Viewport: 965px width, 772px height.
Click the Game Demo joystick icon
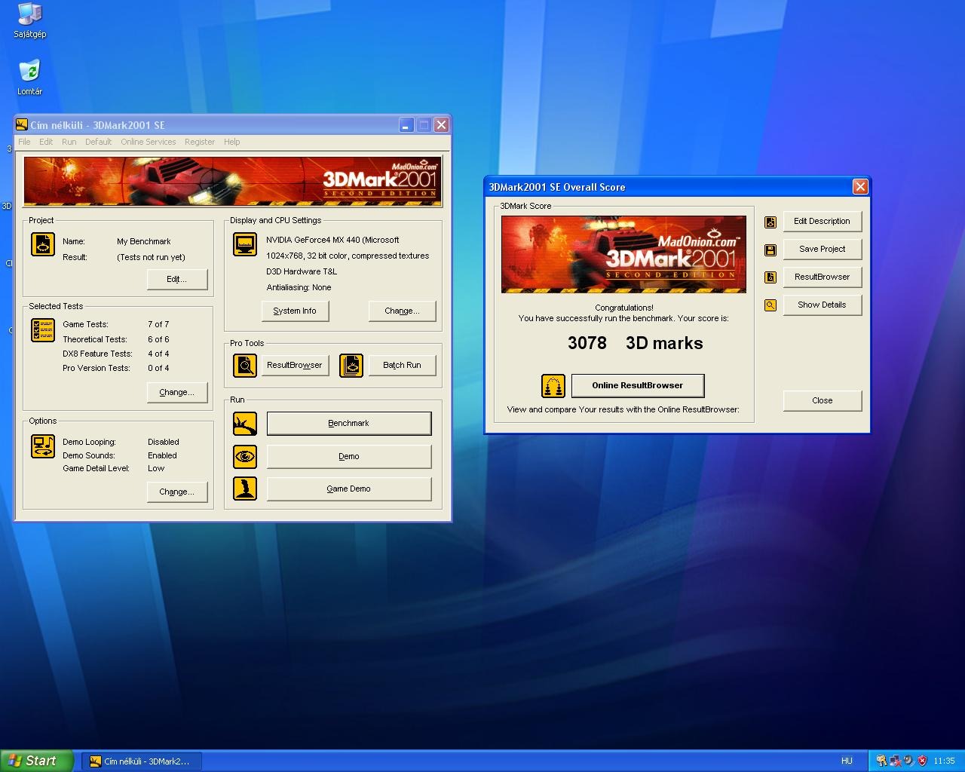coord(245,489)
